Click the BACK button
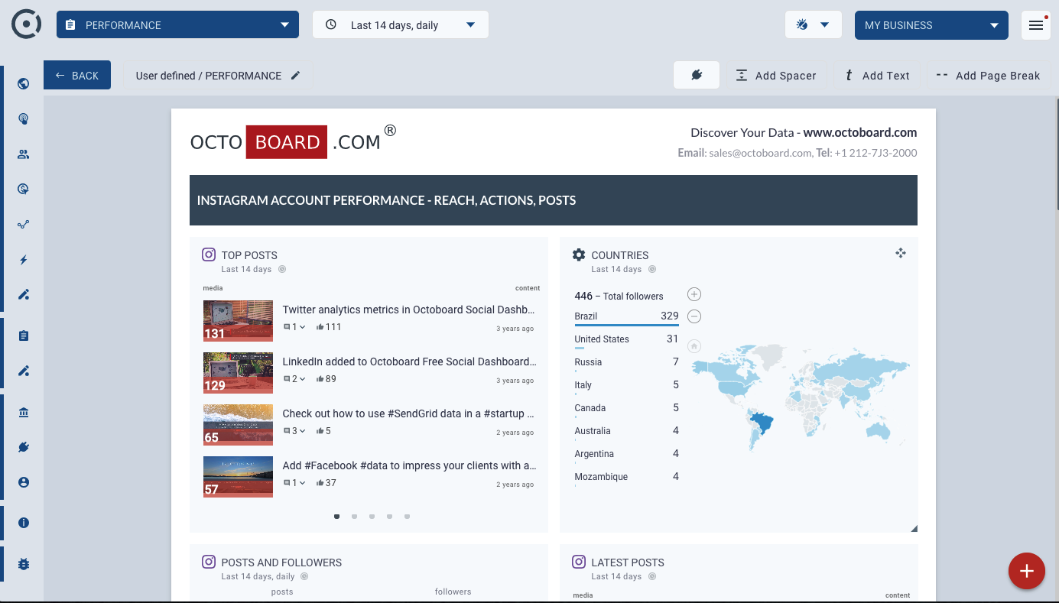This screenshot has height=603, width=1059. [x=77, y=75]
